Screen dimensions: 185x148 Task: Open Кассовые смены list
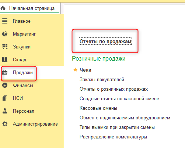(x=98, y=108)
